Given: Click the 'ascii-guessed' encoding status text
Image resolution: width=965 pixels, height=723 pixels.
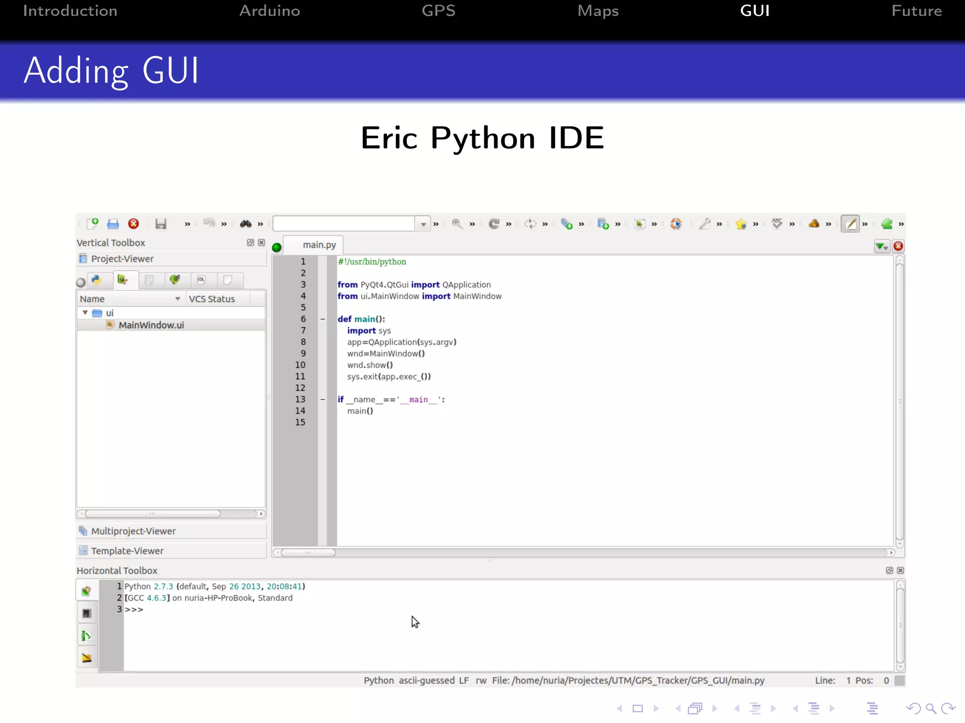Looking at the screenshot, I should 427,681.
